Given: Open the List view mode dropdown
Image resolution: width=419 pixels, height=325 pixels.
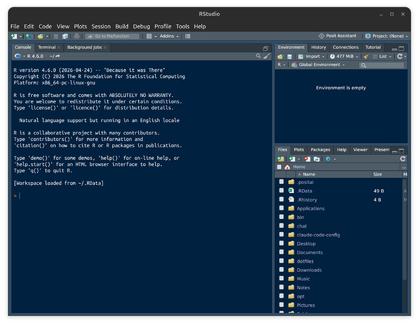Looking at the screenshot, I should pos(382,57).
